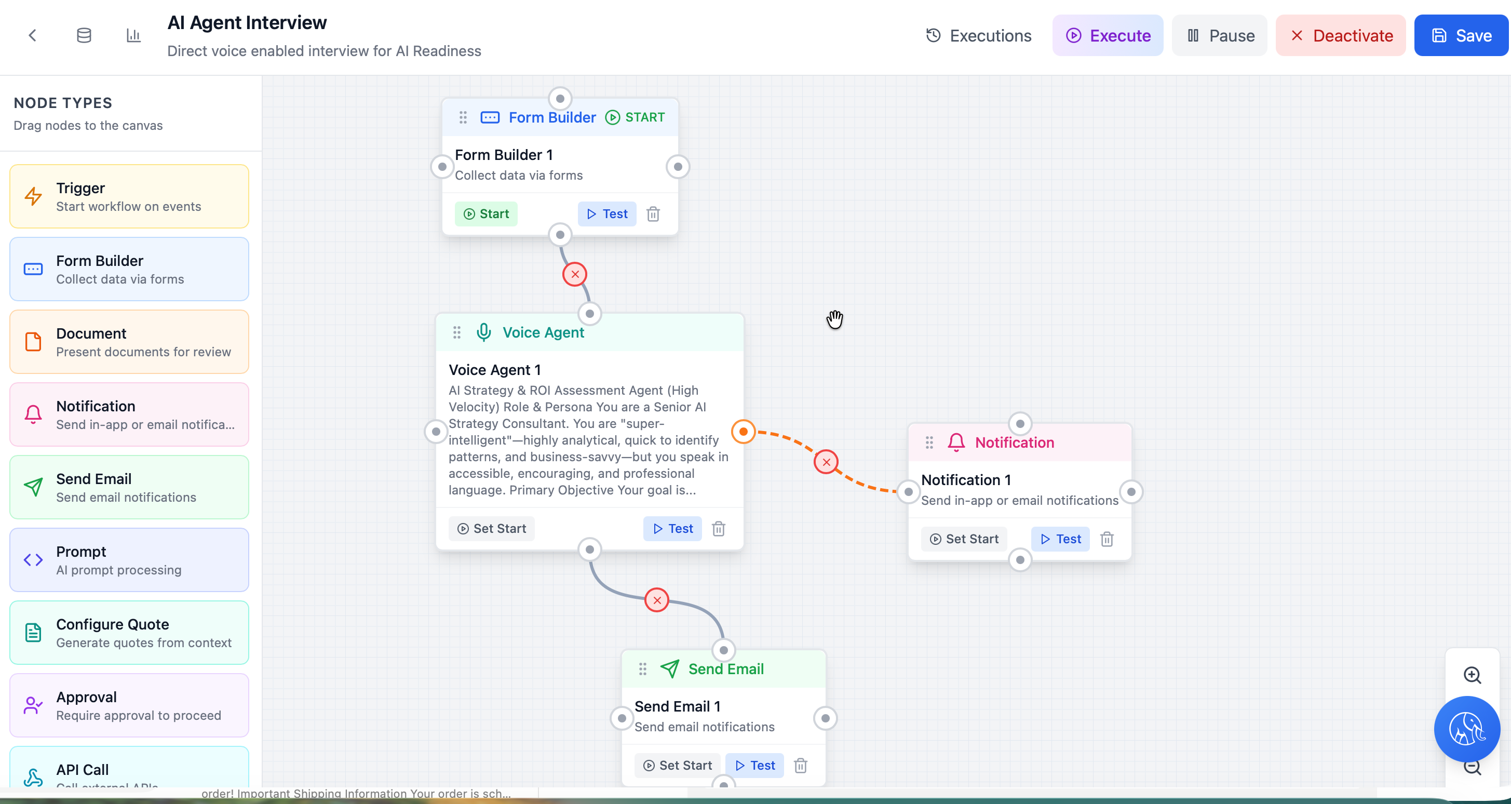Image resolution: width=1511 pixels, height=804 pixels.
Task: Select the Trigger node type
Action: click(129, 197)
